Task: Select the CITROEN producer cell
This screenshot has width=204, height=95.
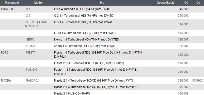Action: coord(7,9)
